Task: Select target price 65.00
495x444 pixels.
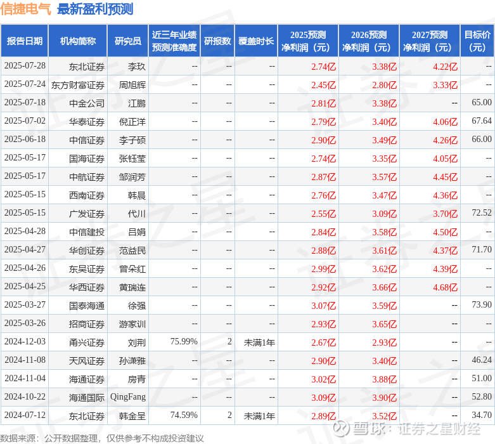Action: click(482, 102)
